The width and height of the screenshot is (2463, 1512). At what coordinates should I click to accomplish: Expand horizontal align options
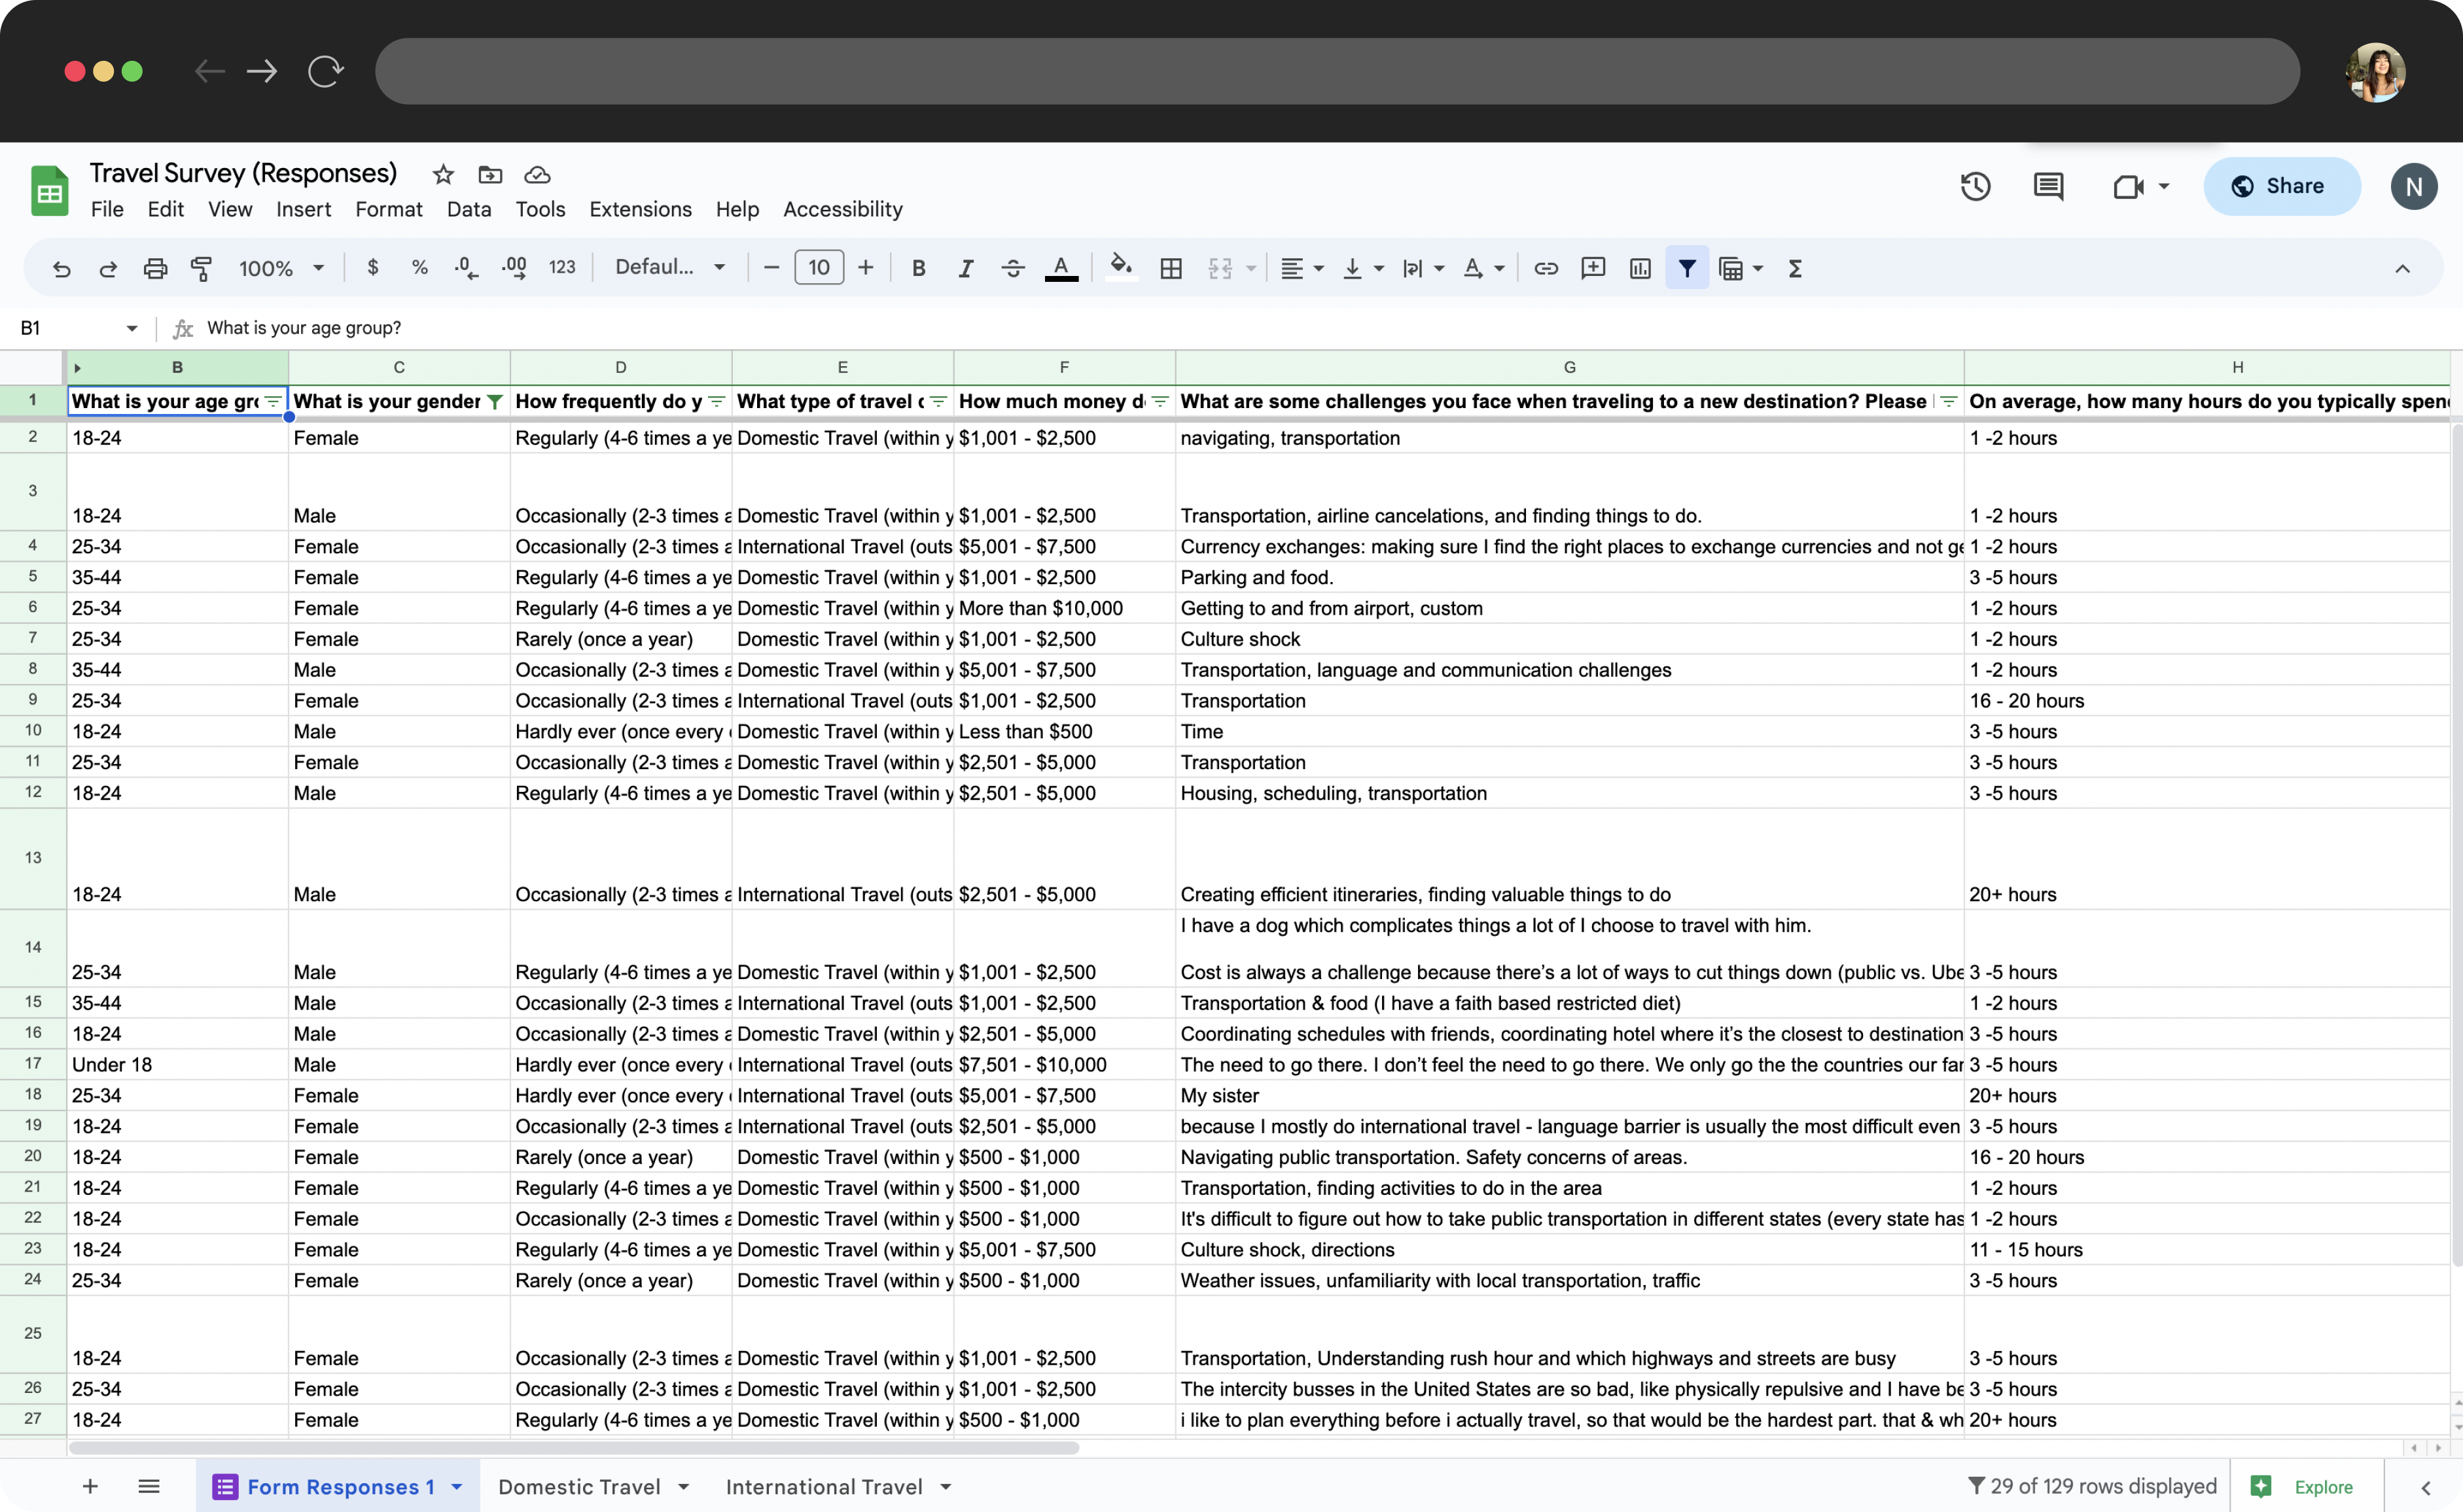pos(1319,269)
